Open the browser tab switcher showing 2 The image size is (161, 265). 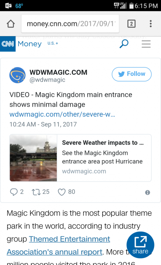131,24
